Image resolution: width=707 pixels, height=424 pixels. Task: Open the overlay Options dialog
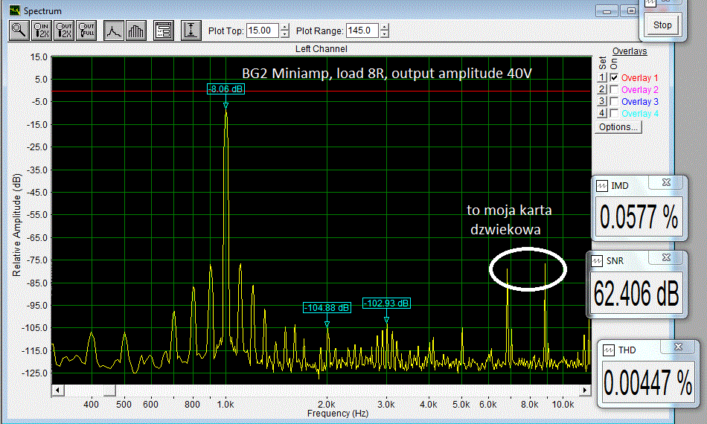[618, 127]
